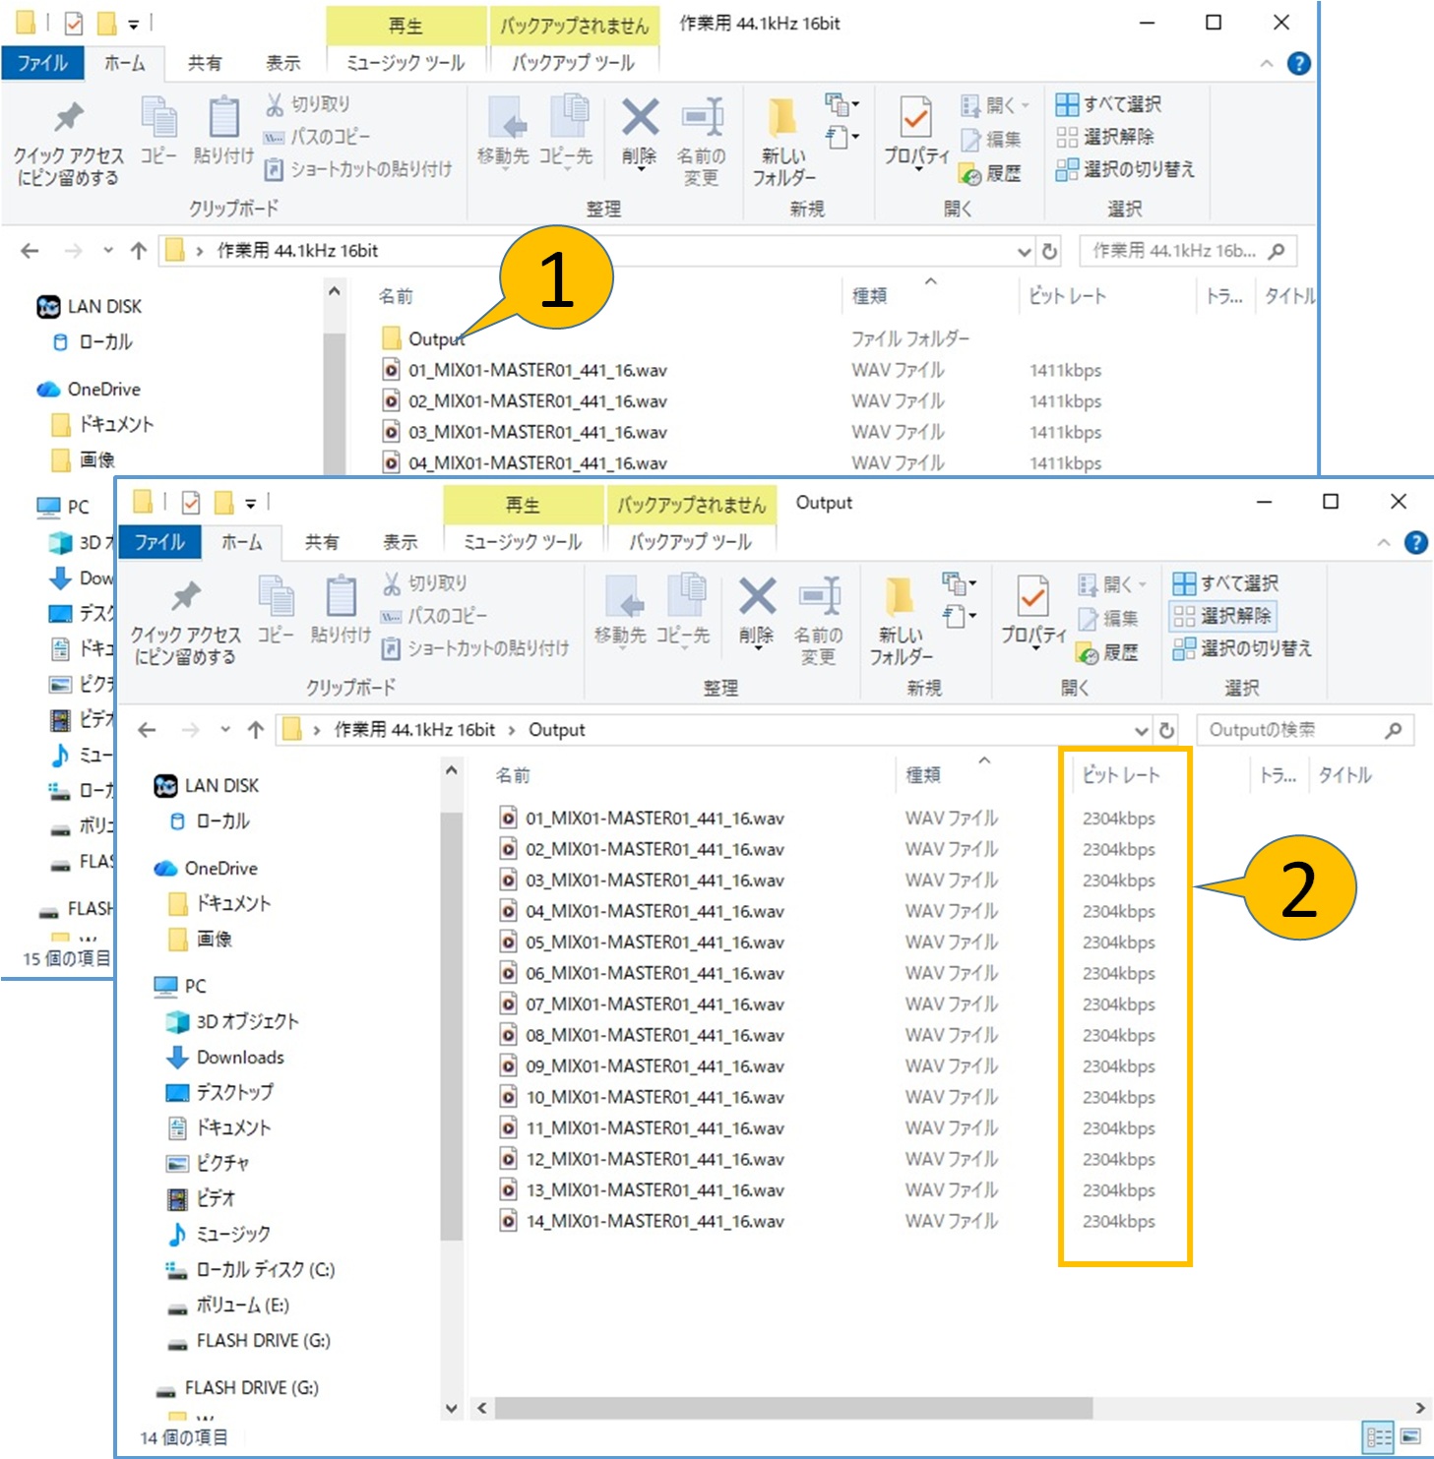Go up one folder level in the Output window
1434x1459 pixels.
[256, 730]
